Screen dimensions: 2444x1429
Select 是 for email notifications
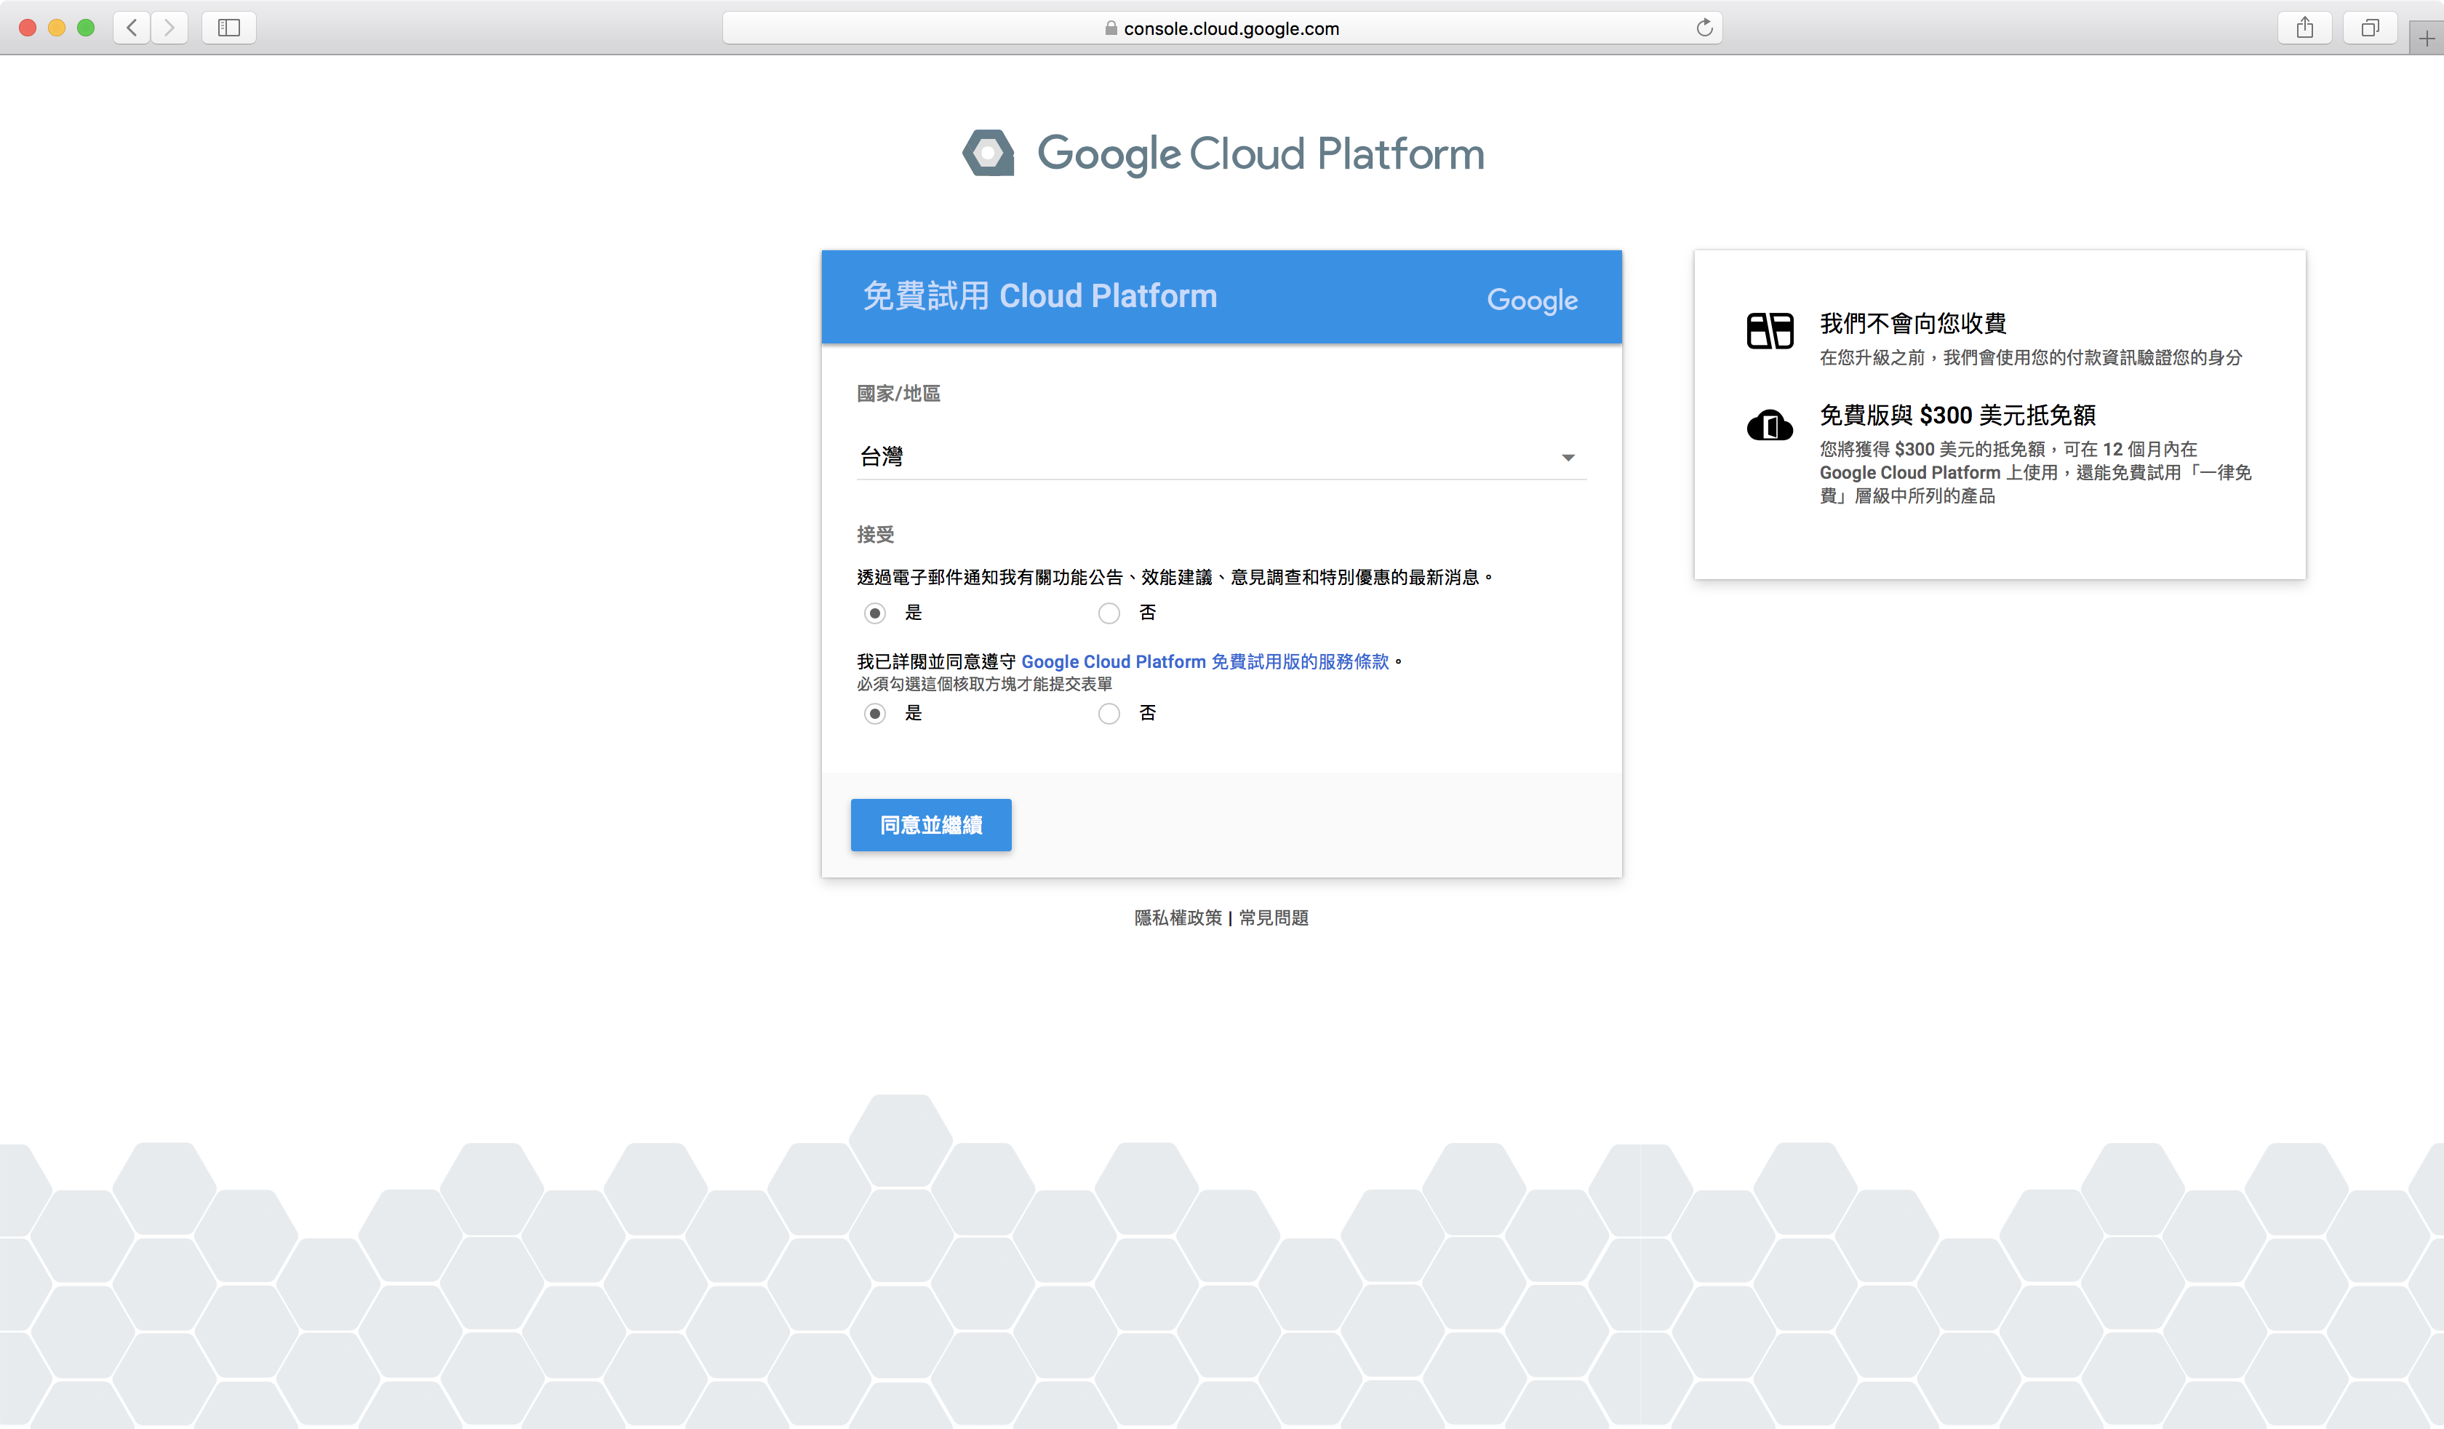pos(875,613)
